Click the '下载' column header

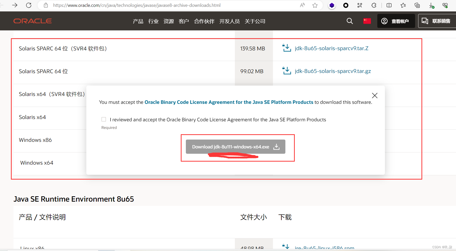point(285,217)
